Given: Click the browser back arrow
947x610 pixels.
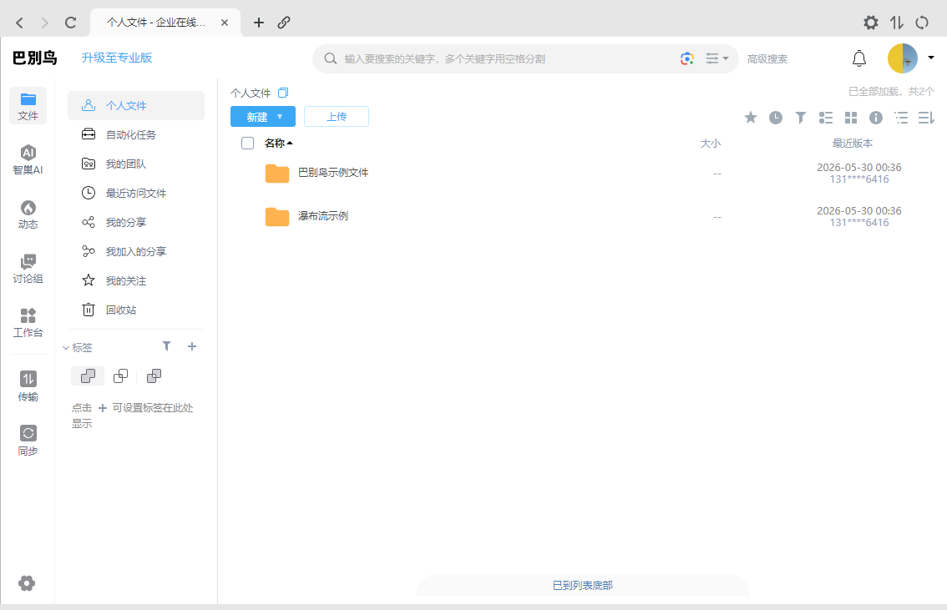Looking at the screenshot, I should [x=19, y=23].
